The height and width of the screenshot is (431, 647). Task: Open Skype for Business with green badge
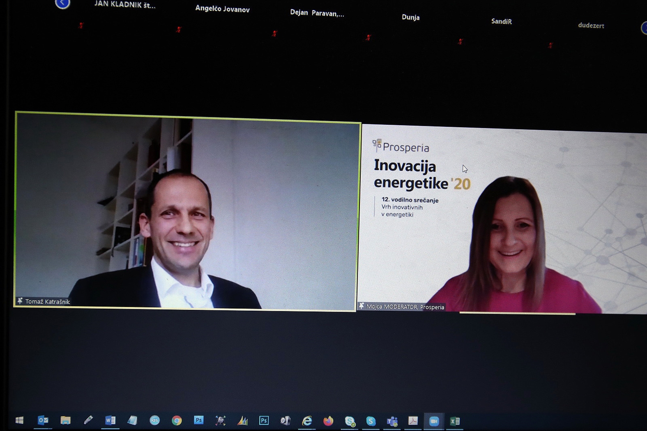(x=350, y=421)
